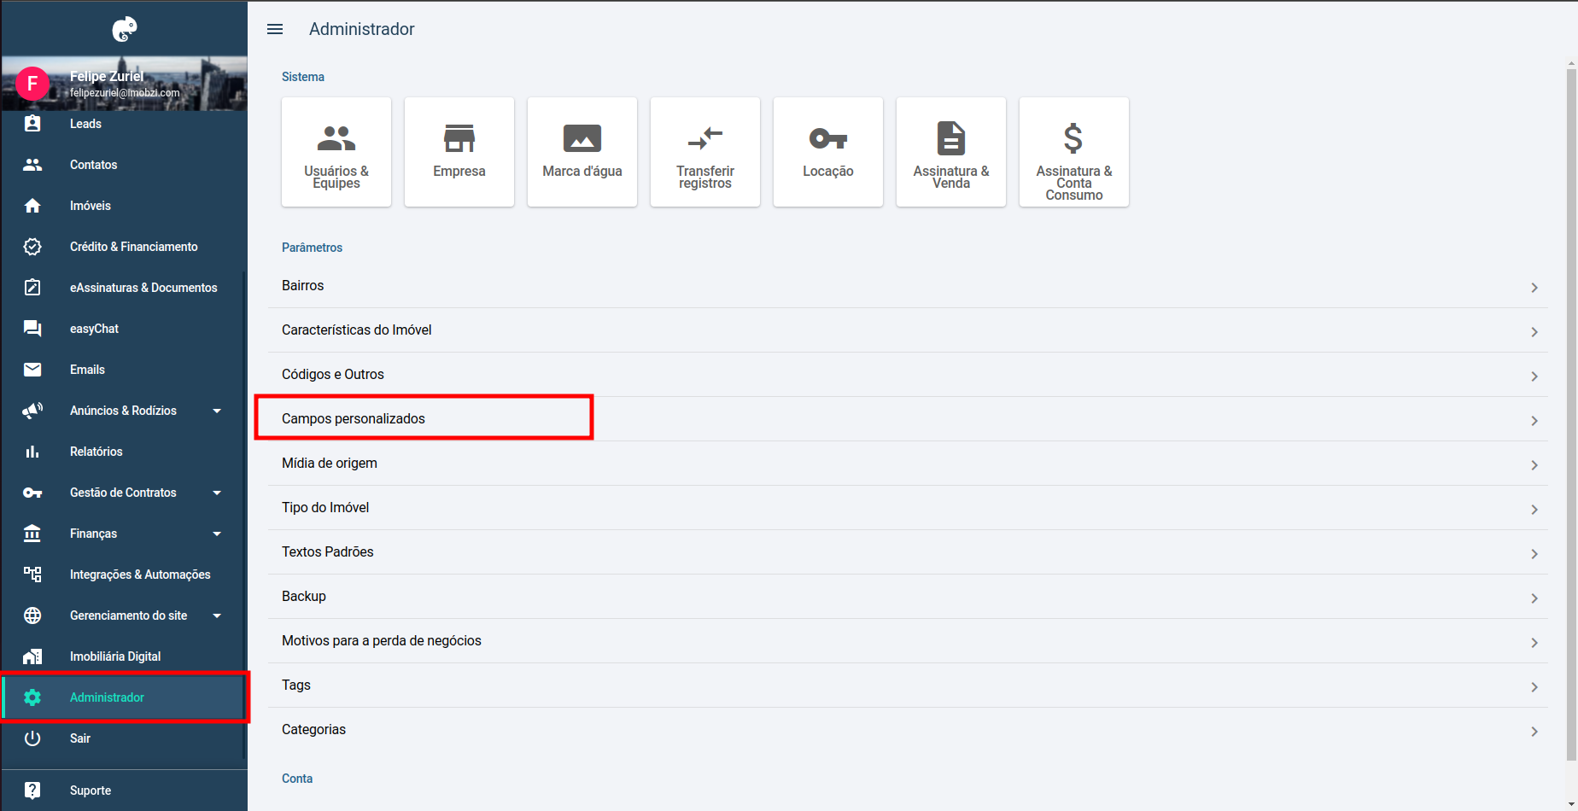
Task: Click the Imóveis house icon
Action: click(32, 206)
